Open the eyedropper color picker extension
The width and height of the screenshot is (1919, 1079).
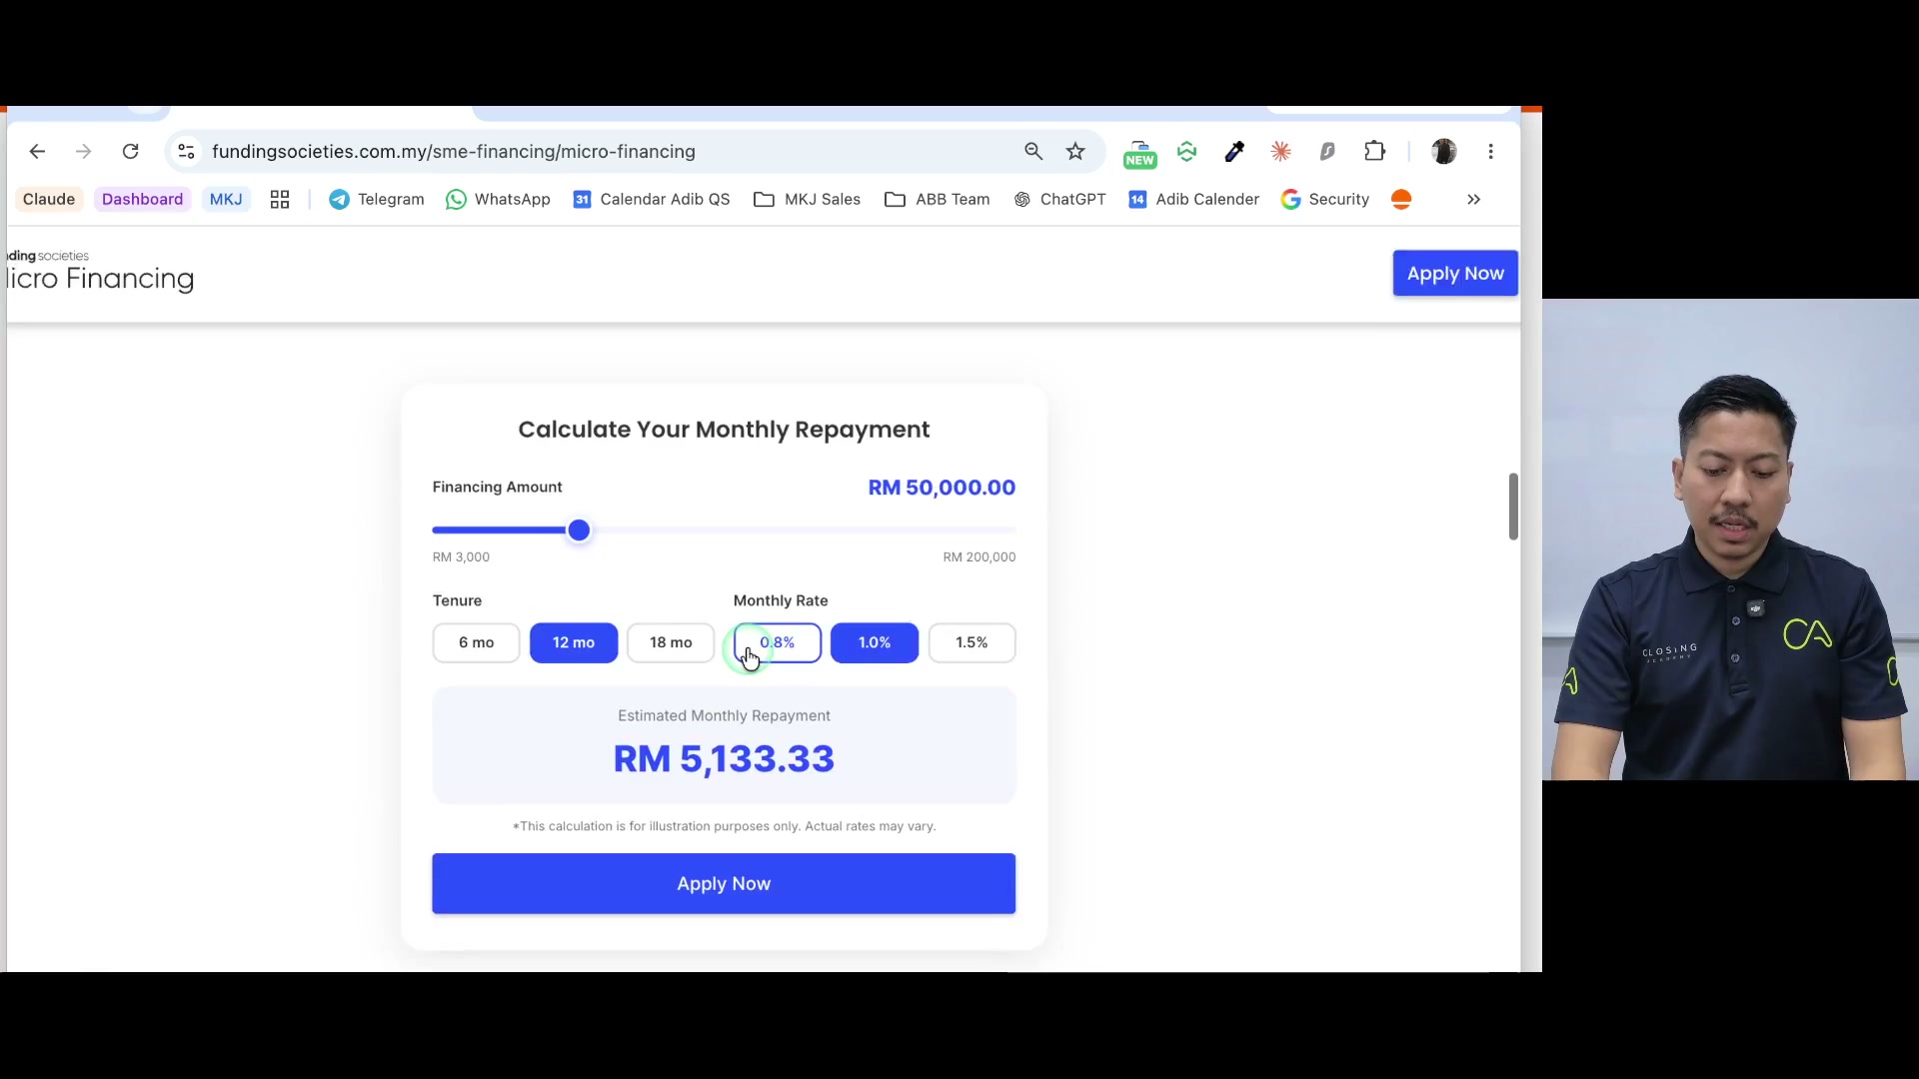(1234, 152)
